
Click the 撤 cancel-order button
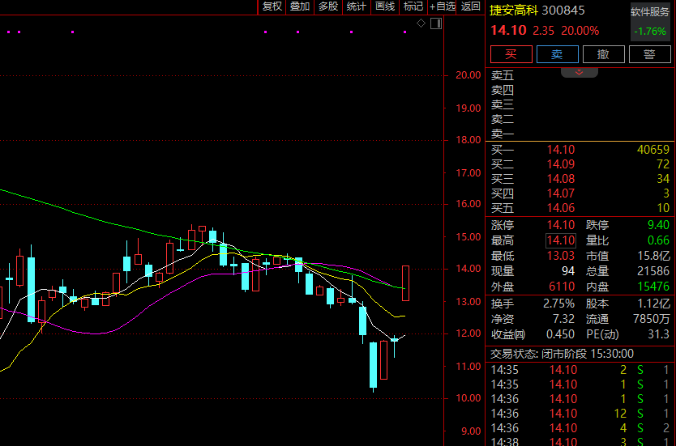point(603,54)
